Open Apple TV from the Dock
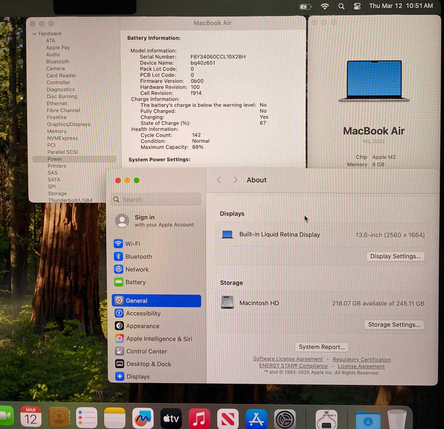Image resolution: width=444 pixels, height=429 pixels. point(171,419)
